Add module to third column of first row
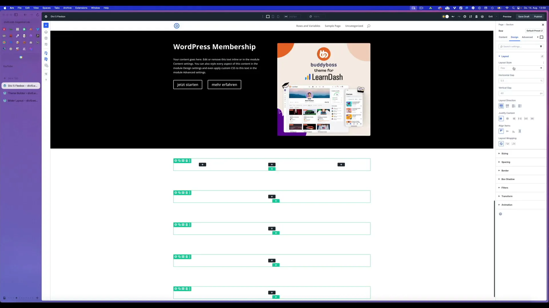The image size is (549, 308). (341, 165)
